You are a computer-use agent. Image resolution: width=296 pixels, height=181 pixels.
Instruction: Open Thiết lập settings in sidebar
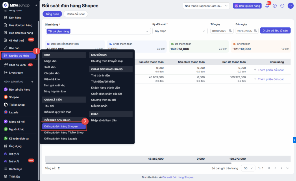(x=14, y=176)
